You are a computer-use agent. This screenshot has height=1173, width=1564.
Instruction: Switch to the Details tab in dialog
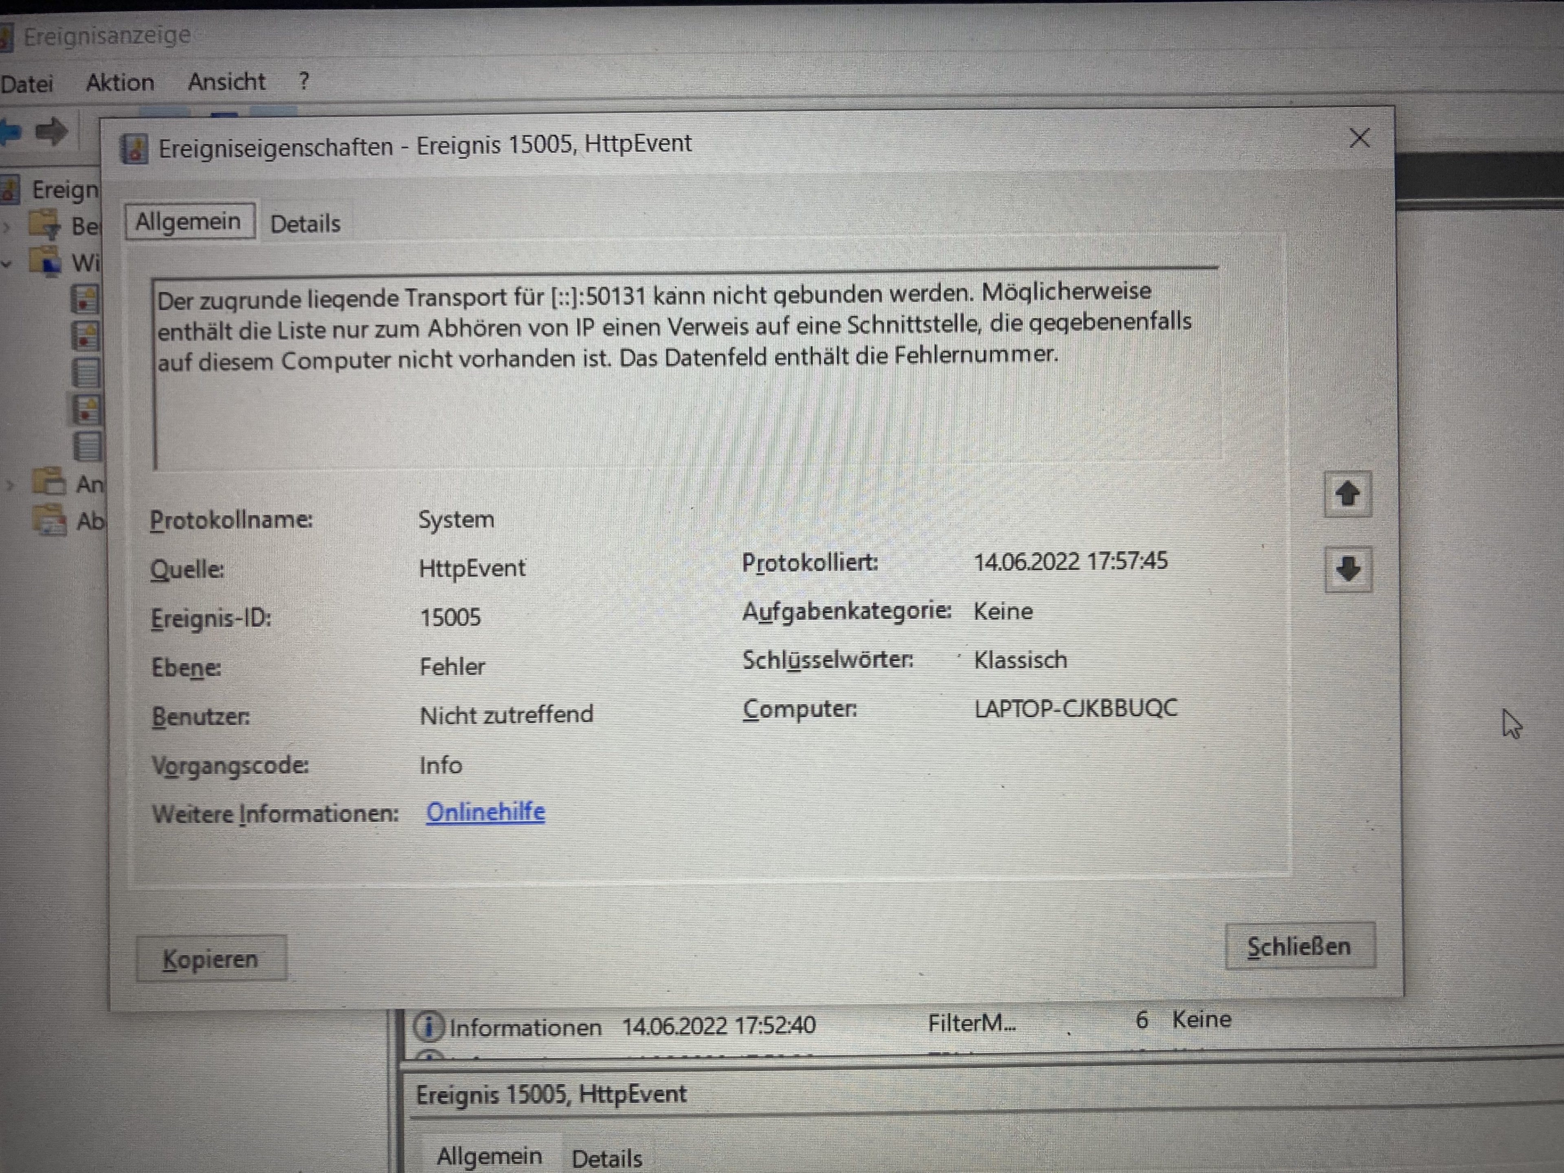(x=305, y=224)
